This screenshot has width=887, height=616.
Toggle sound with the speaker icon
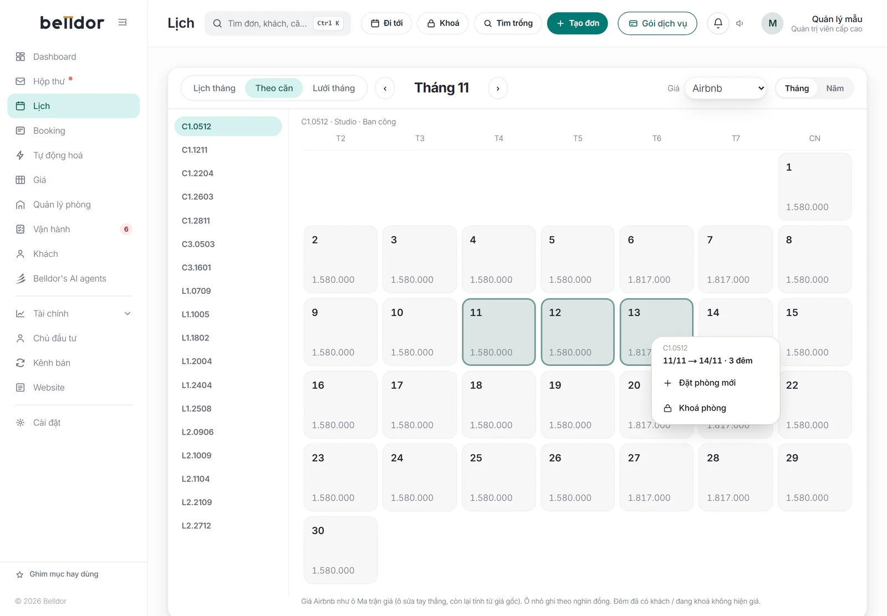pos(740,23)
